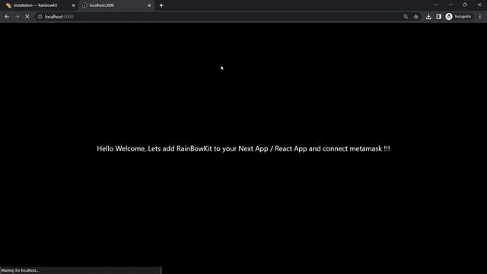Image resolution: width=487 pixels, height=274 pixels.
Task: Open the Chrome three-dot menu
Action: pyautogui.click(x=480, y=17)
